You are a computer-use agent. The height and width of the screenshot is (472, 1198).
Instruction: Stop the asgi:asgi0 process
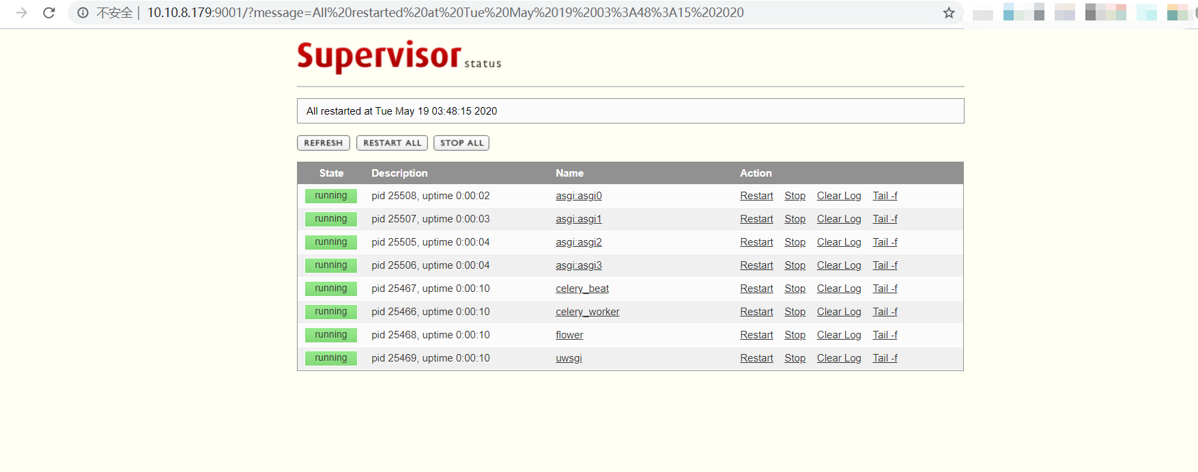(x=795, y=196)
